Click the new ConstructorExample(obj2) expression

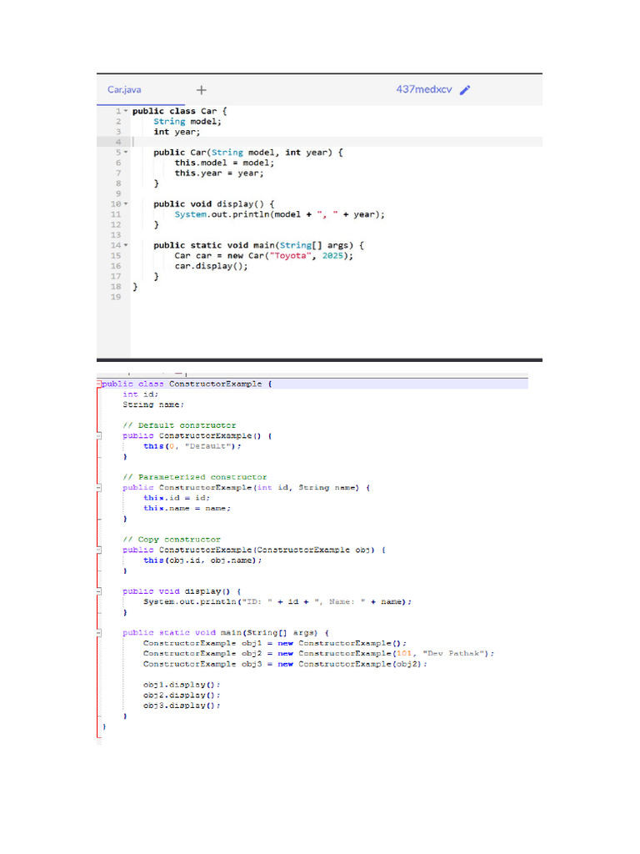[x=349, y=665]
